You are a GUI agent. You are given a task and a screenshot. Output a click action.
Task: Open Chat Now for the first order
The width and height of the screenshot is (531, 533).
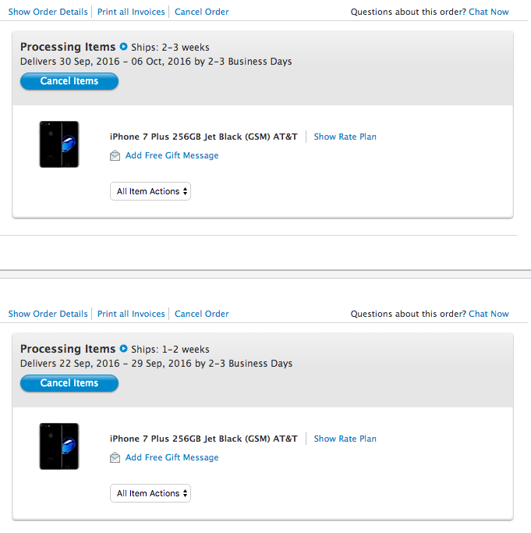489,12
